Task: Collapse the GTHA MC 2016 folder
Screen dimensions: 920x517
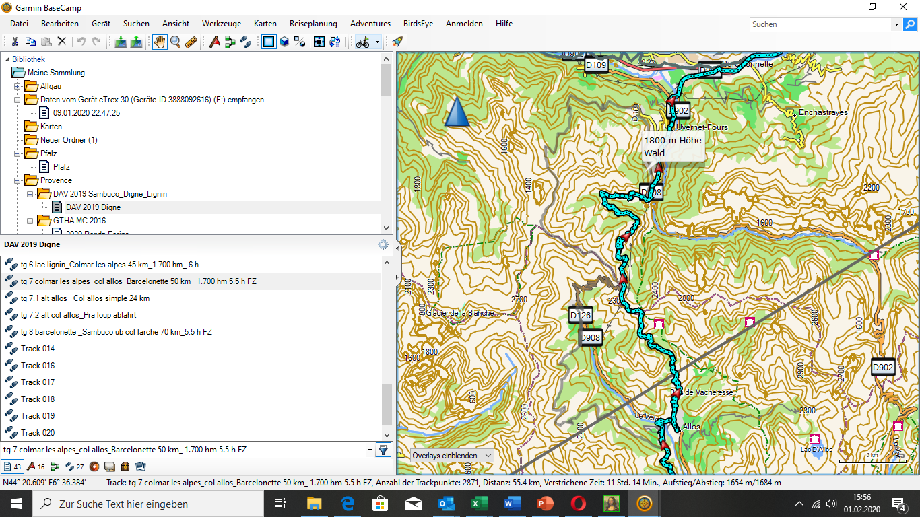Action: click(x=30, y=221)
